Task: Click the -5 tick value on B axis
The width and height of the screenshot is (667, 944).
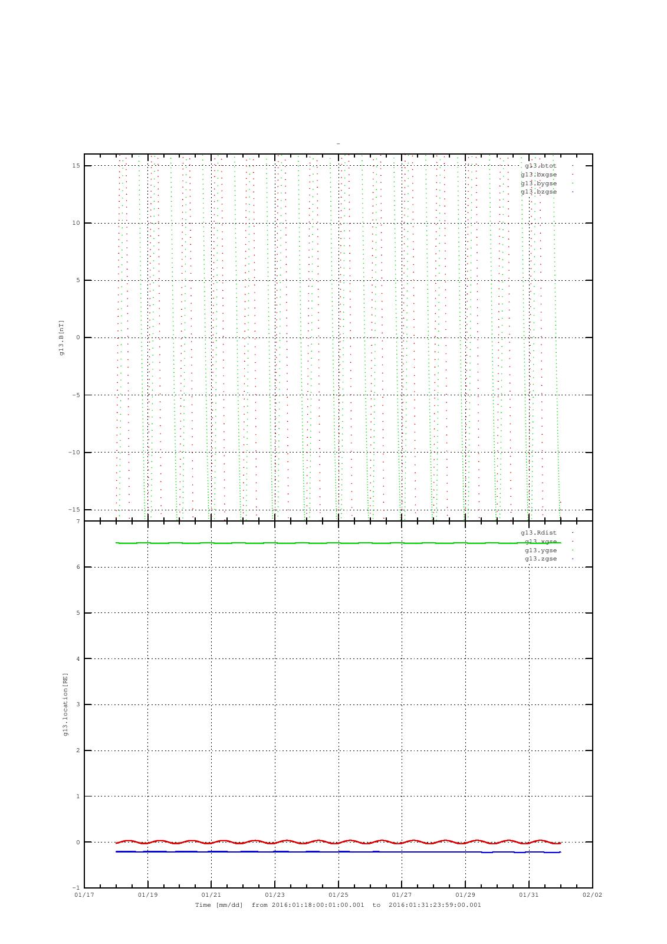Action: click(76, 395)
